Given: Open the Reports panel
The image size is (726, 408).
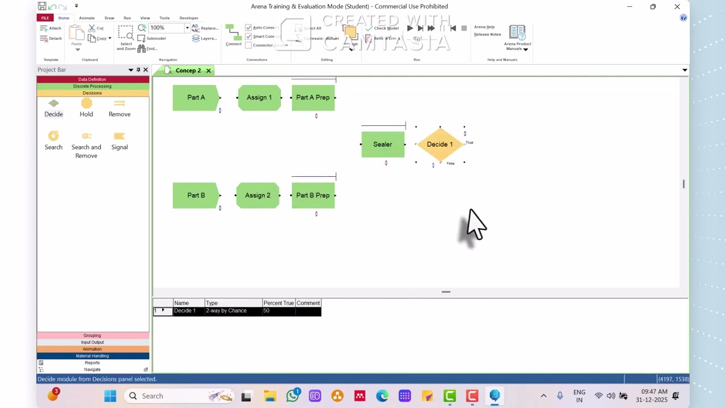Looking at the screenshot, I should tap(93, 363).
